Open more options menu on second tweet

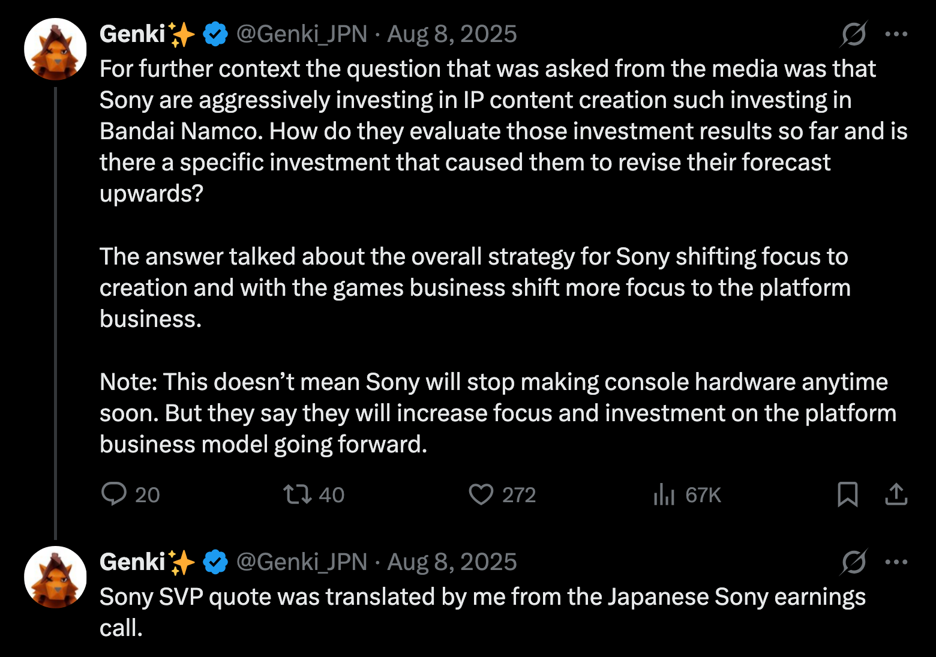(x=896, y=562)
